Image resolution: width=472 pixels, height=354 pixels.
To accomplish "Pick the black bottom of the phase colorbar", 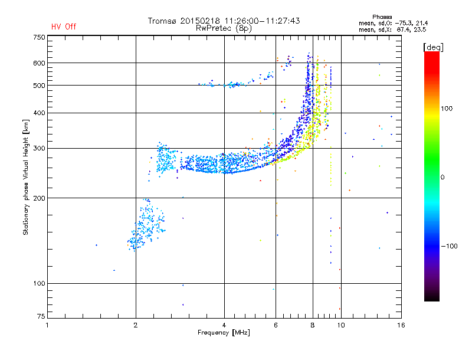I will 432,297.
